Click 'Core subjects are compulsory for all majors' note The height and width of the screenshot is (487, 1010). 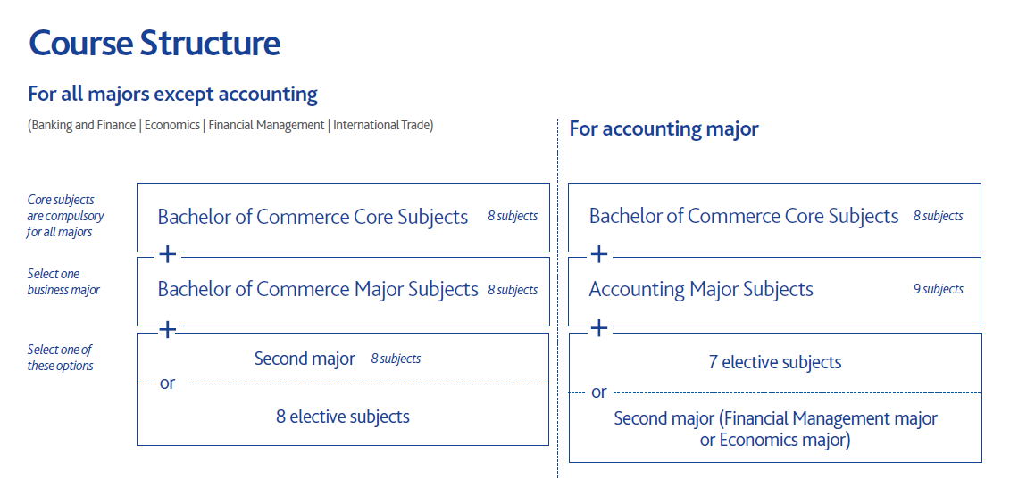65,216
